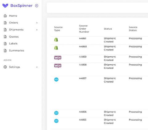The width and height of the screenshot is (148, 130).
Task: Click blue source icon for order 44857
Action: pyautogui.click(x=56, y=79)
